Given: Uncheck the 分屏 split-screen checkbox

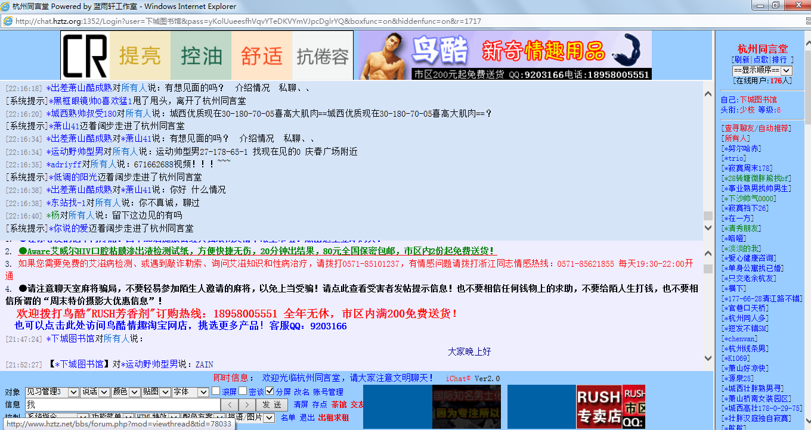Looking at the screenshot, I should click(x=270, y=391).
